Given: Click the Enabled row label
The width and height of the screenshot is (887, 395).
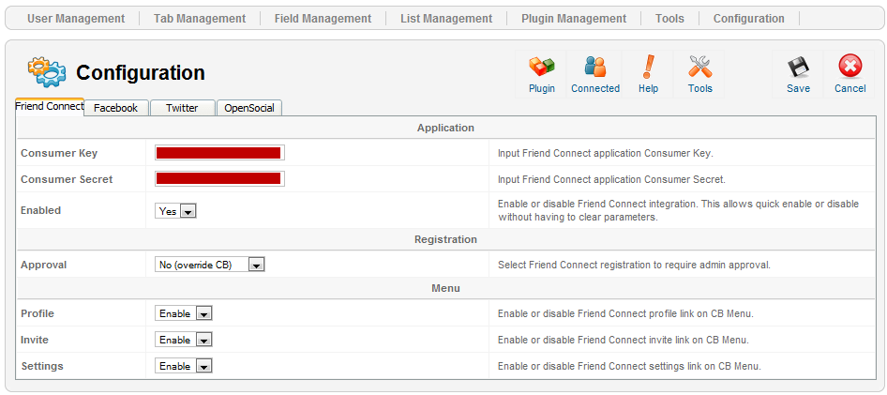Looking at the screenshot, I should point(40,210).
